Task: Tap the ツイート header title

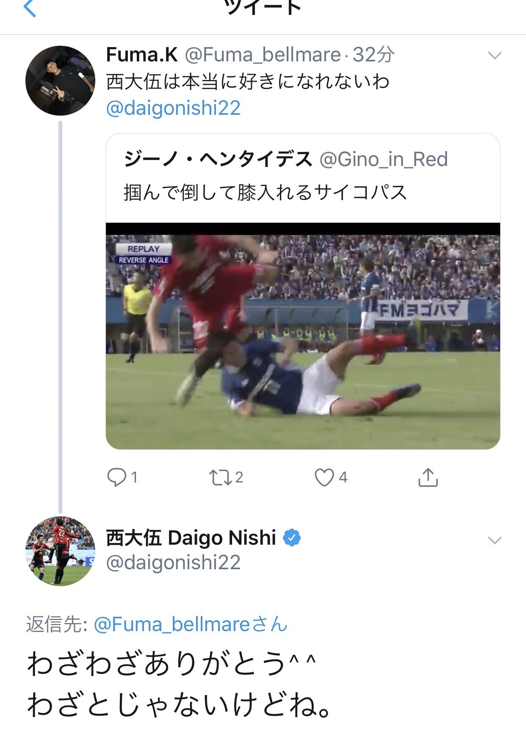Action: pyautogui.click(x=263, y=8)
